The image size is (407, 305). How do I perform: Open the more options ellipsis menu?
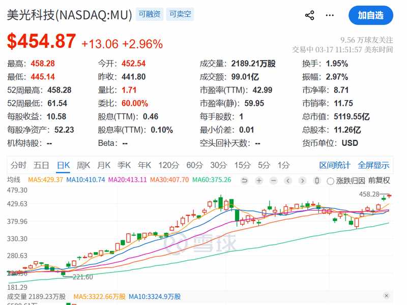(330, 15)
